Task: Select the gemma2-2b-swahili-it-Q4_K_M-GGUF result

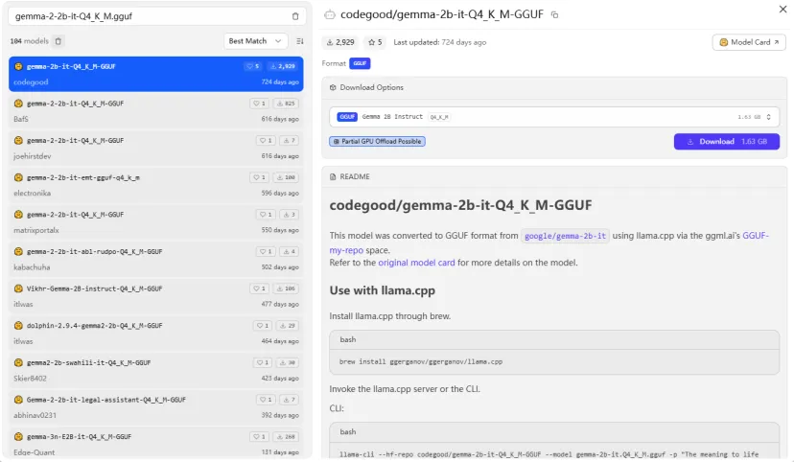Action: pyautogui.click(x=156, y=370)
